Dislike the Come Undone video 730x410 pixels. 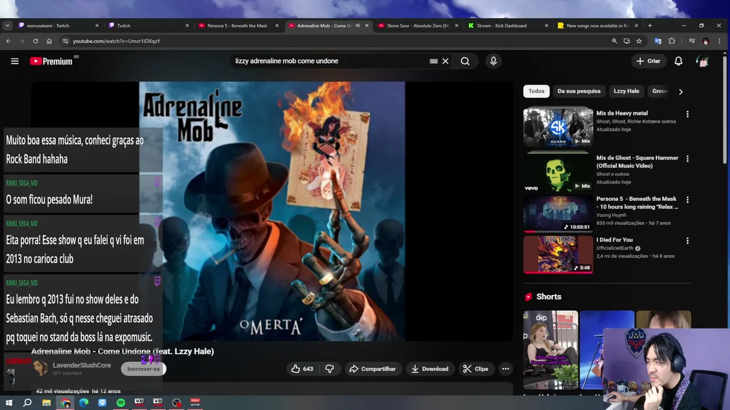pyautogui.click(x=330, y=369)
